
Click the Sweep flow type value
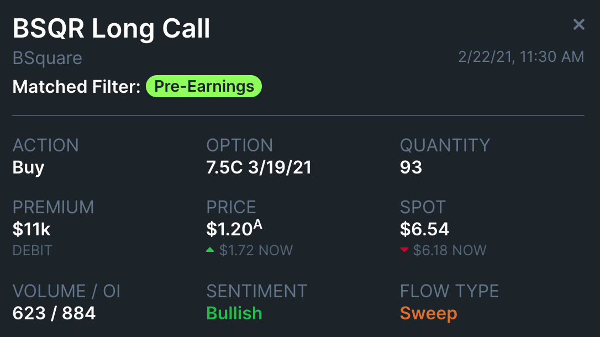click(428, 313)
